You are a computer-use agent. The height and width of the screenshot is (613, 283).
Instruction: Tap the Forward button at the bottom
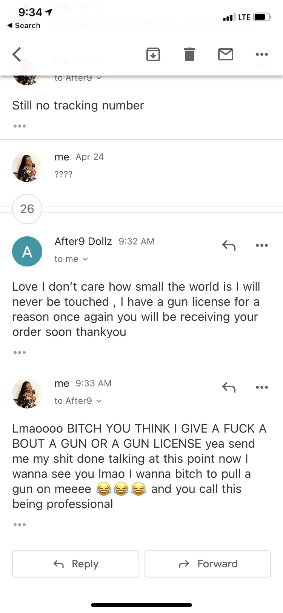coord(208,564)
